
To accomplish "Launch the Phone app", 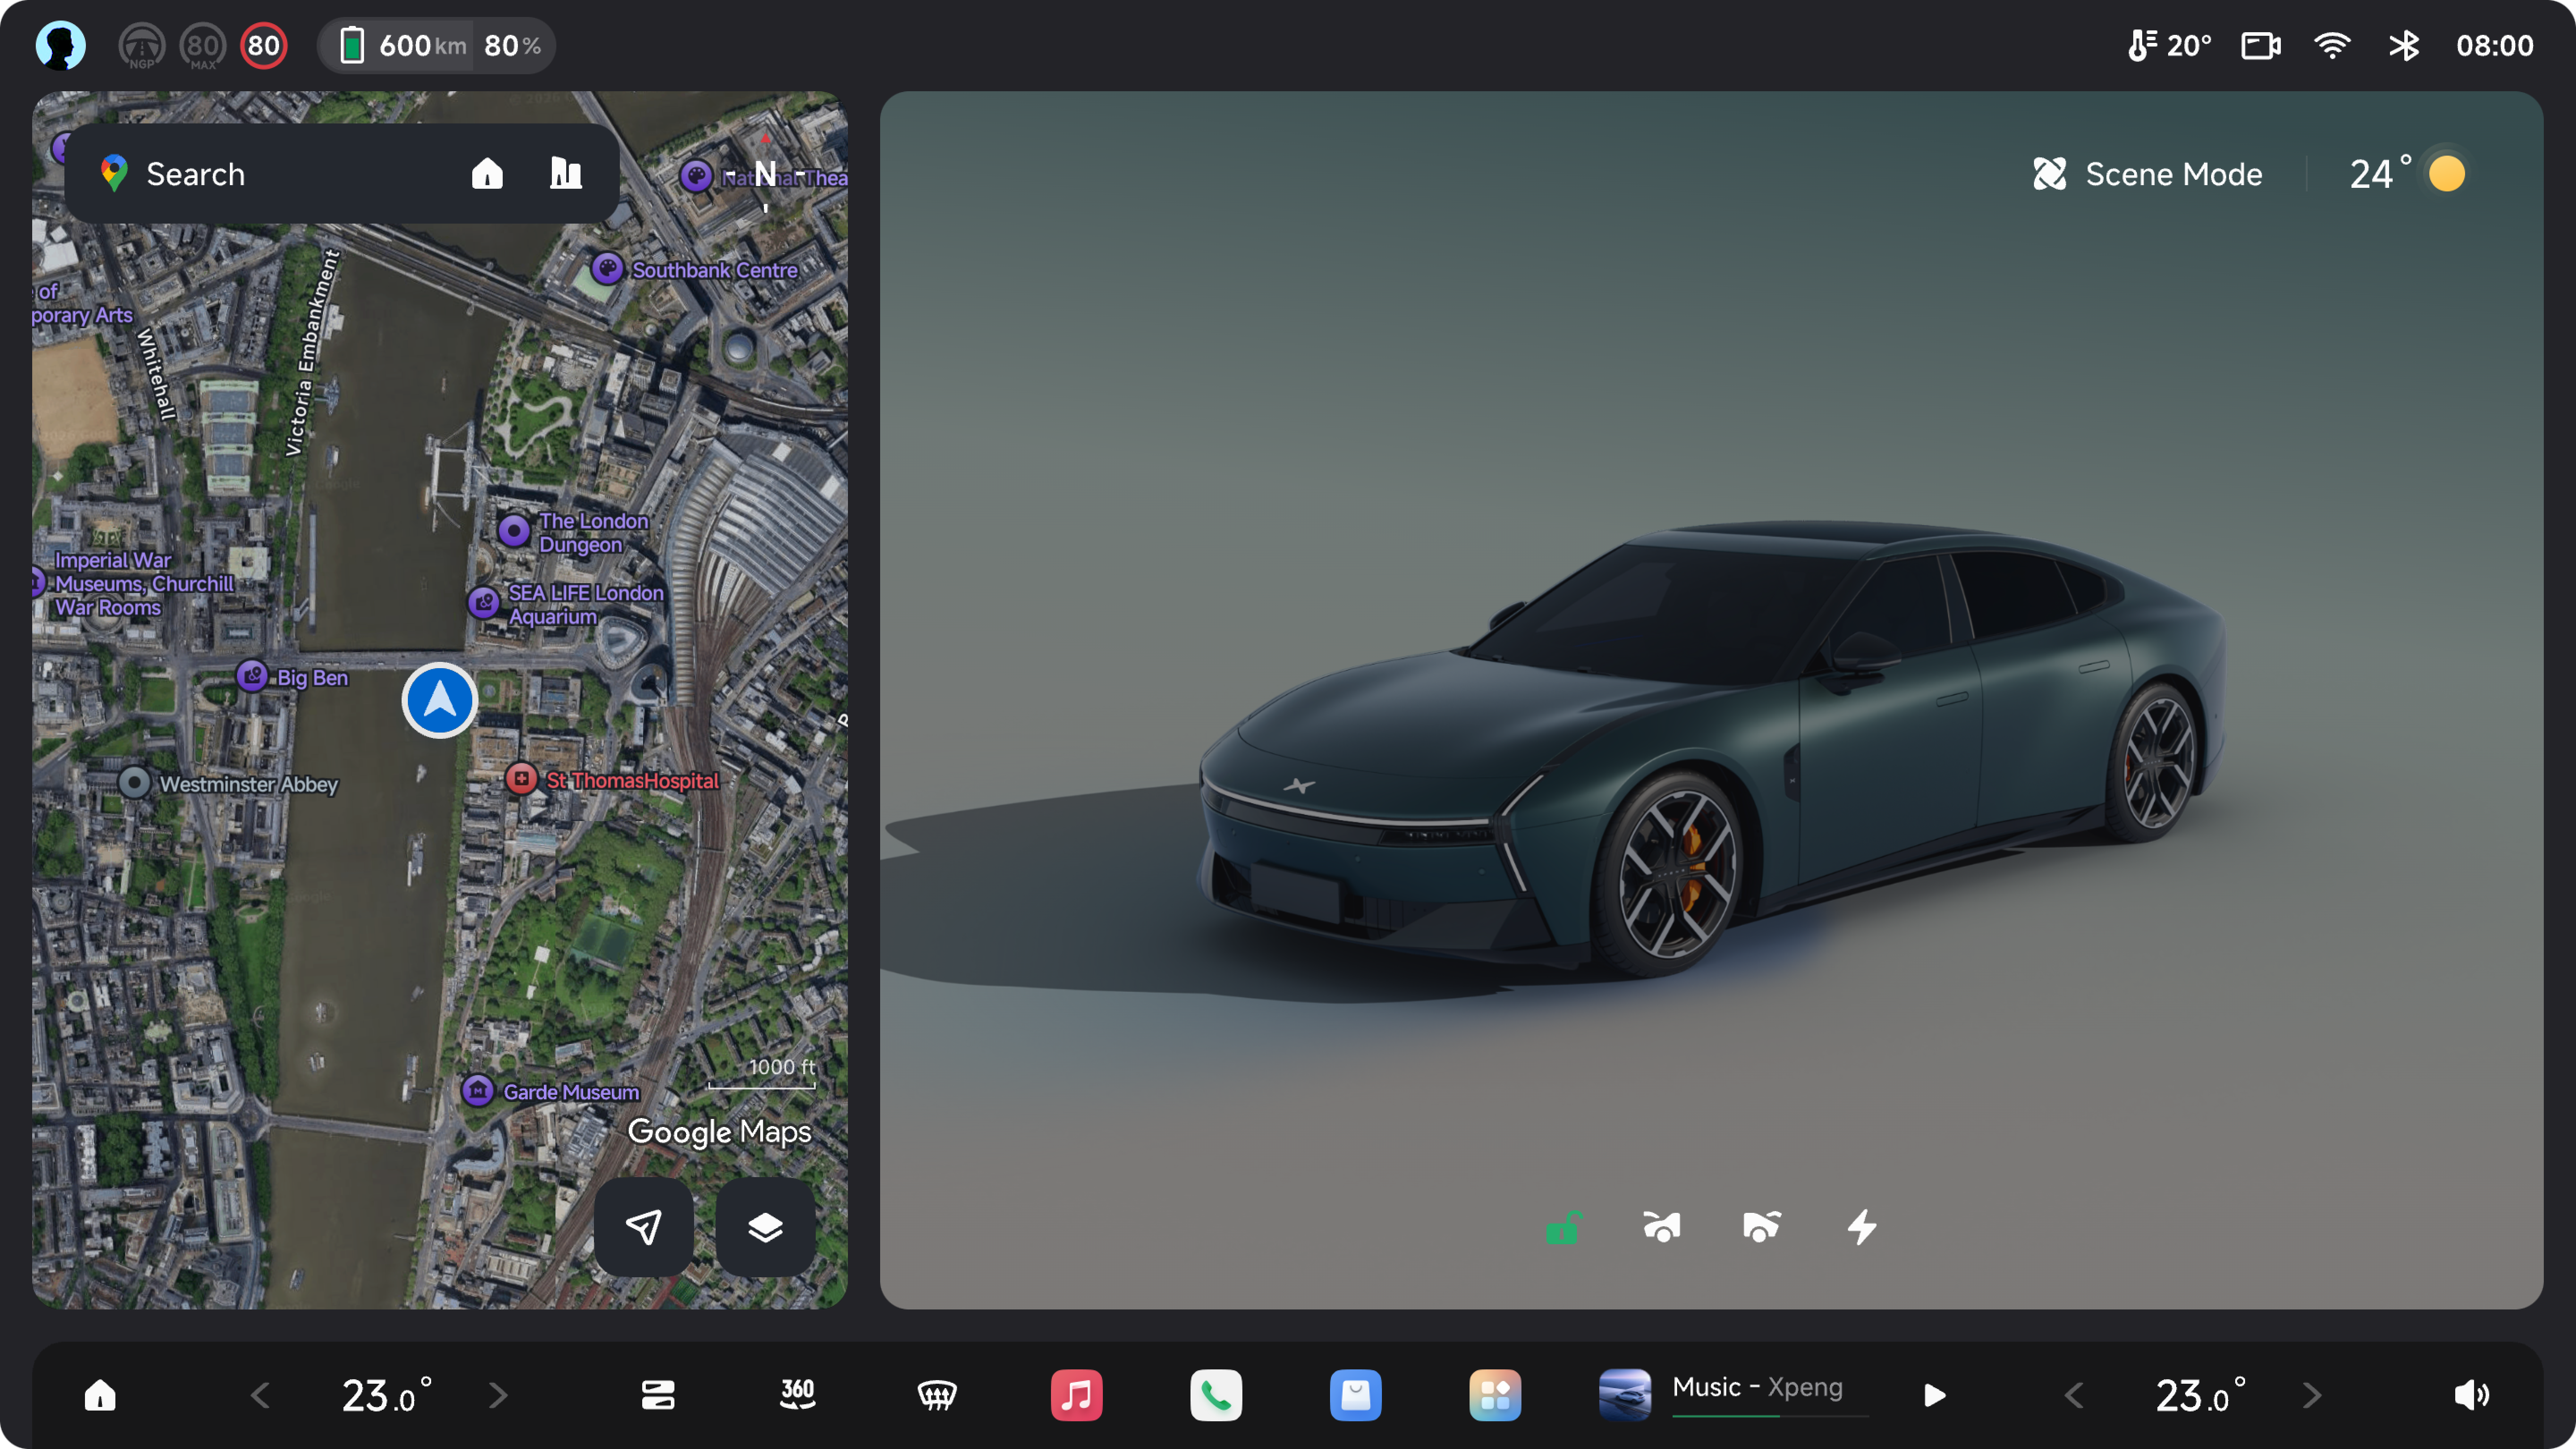I will point(1216,1395).
